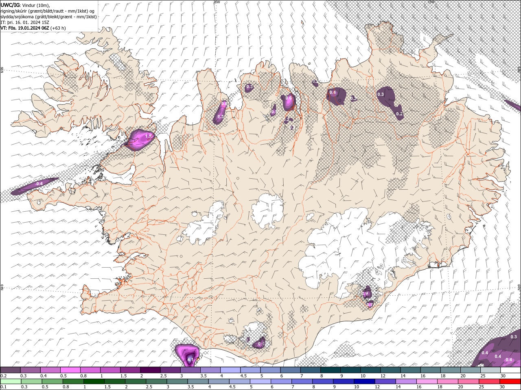Pick the dark teal 9 swatch in the snow legend
The width and height of the screenshot is (521, 390).
(350, 370)
